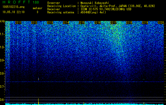
Task: Select observer name Masayuki Kobayashi
Action: pos(95,3)
